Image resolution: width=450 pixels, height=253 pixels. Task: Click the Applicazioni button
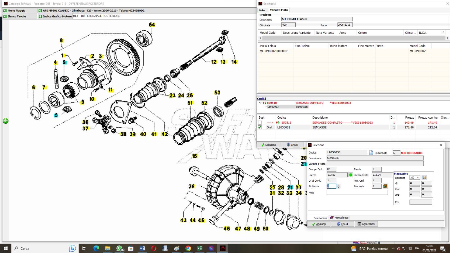(x=366, y=224)
